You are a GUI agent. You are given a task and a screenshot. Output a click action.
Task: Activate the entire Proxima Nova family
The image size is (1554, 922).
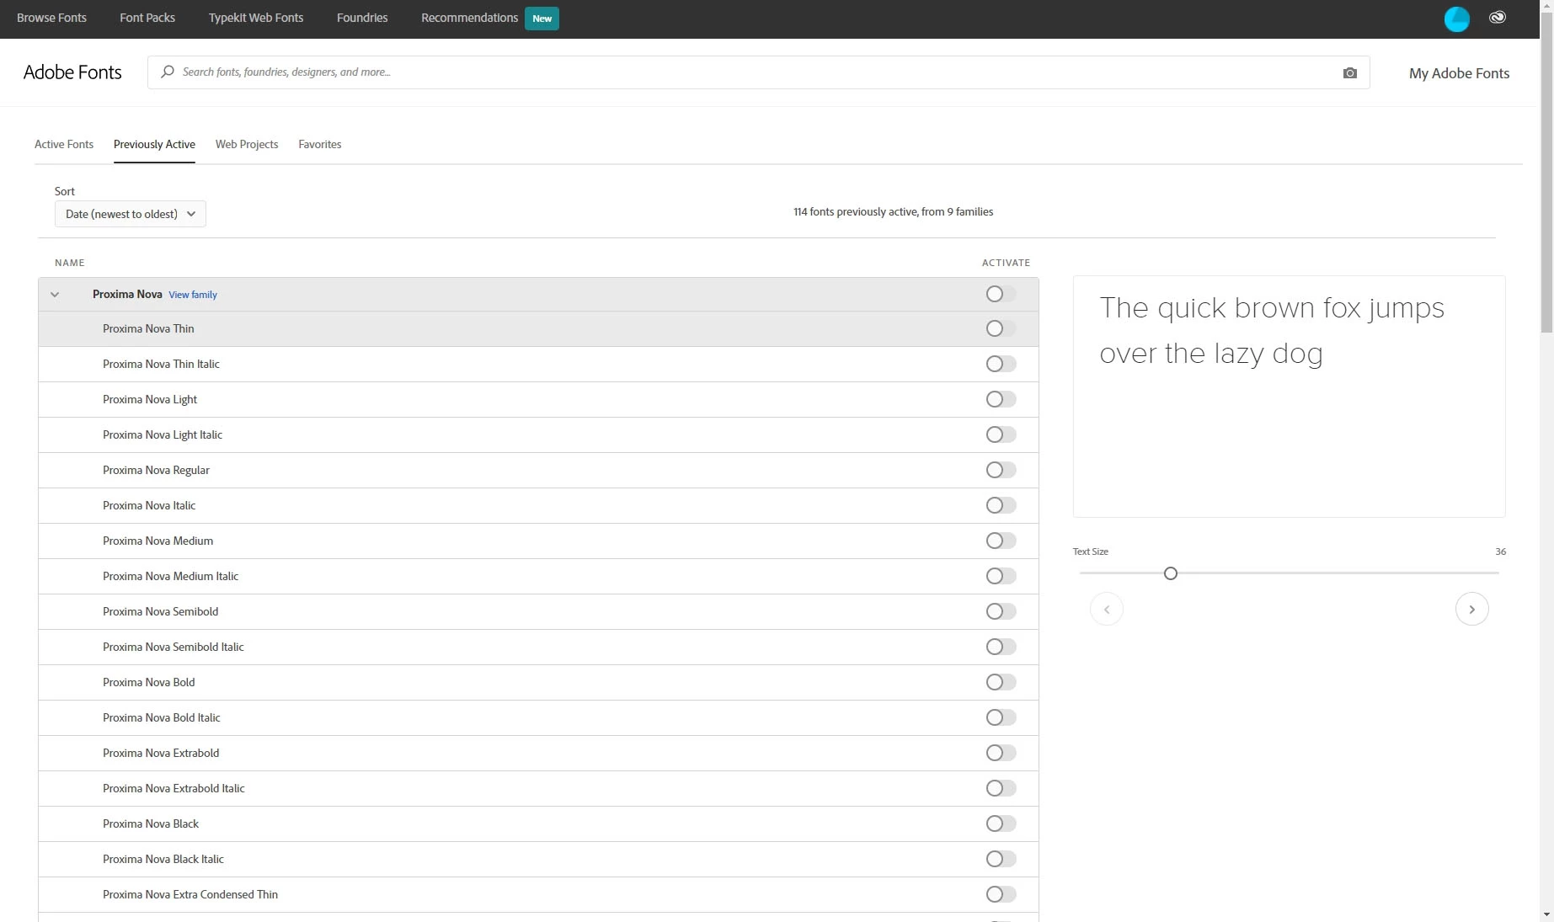(x=1001, y=294)
